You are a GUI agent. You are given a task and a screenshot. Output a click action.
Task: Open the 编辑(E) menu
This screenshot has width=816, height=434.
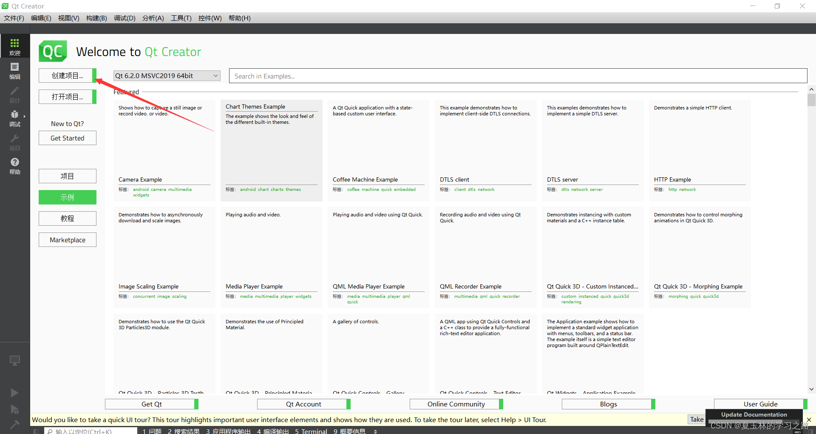click(x=41, y=18)
